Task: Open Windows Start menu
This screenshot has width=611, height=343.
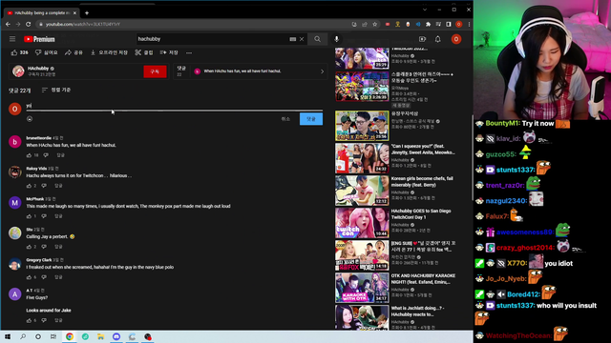Action: pyautogui.click(x=8, y=336)
